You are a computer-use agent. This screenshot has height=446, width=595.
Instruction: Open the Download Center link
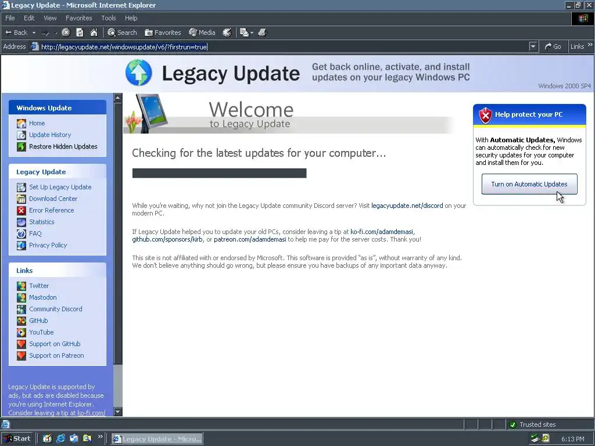tap(53, 199)
